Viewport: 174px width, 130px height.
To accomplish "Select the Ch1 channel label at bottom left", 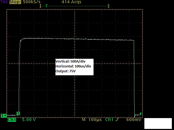I will [x=12, y=120].
